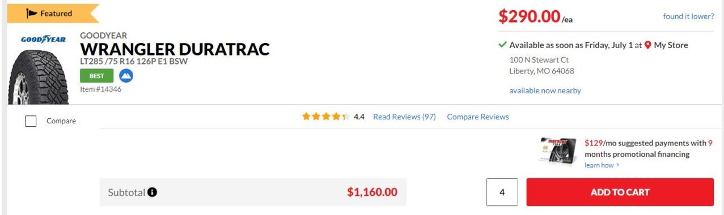Click the blue mountain snowflake icon
Image resolution: width=724 pixels, height=215 pixels.
tap(126, 75)
